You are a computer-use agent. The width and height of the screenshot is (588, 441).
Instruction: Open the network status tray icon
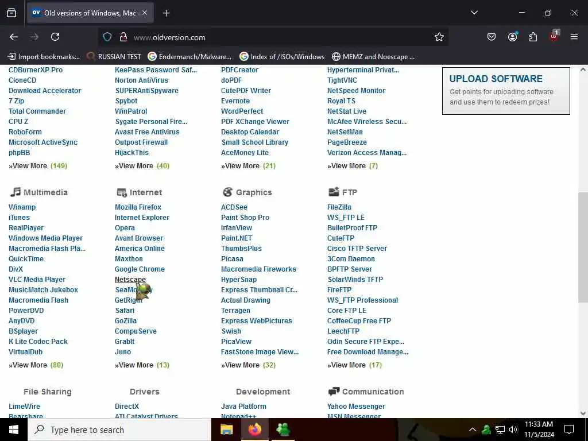[500, 430]
